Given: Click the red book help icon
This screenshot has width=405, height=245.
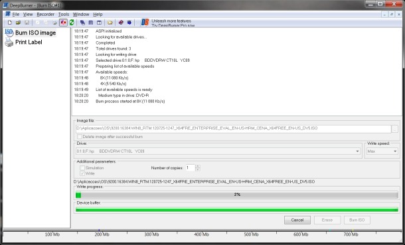Looking at the screenshot, I should click(121, 23).
